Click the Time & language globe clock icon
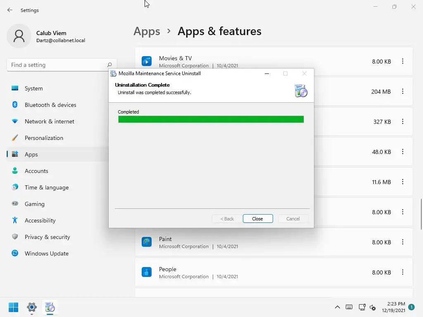The image size is (423, 317). click(x=15, y=187)
